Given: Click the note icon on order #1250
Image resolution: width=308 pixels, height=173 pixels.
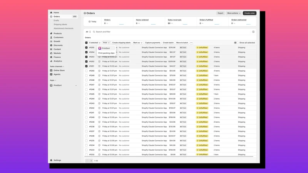Looking at the screenshot, I should [99, 71].
